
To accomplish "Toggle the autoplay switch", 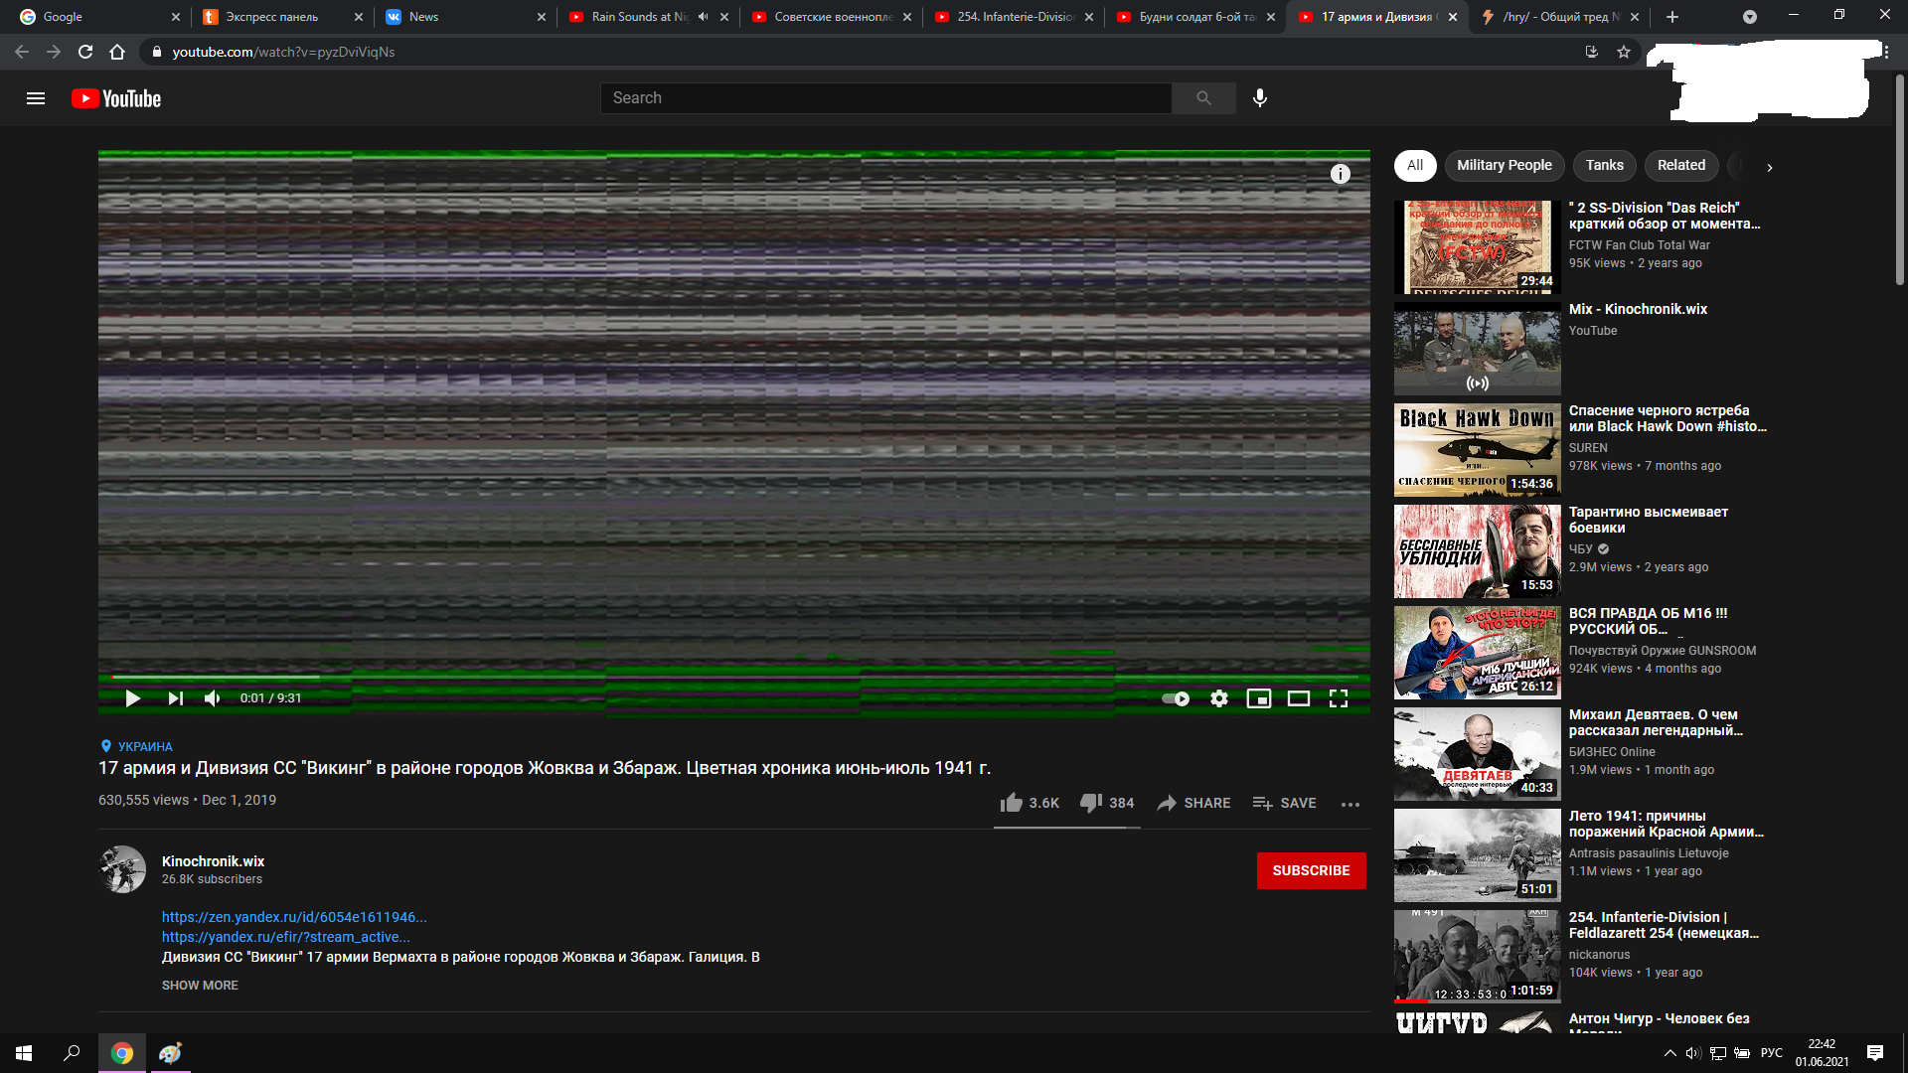I will click(x=1176, y=698).
